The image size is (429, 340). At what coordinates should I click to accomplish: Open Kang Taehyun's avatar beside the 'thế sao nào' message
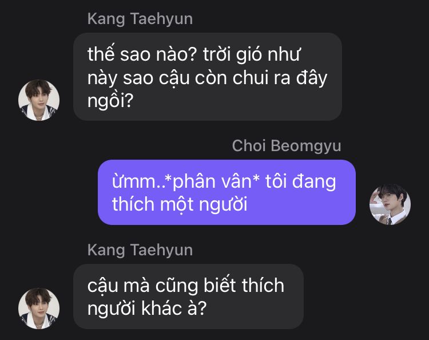tap(39, 100)
